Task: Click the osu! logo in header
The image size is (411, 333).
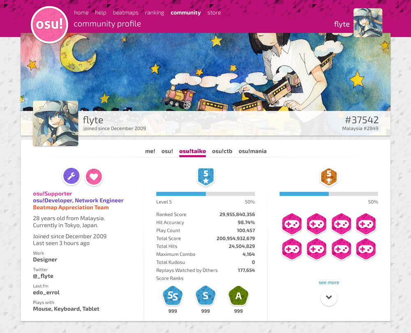Action: [49, 25]
